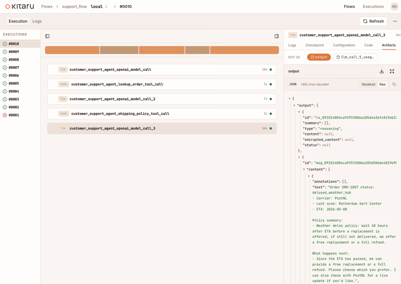Select execution #0010 in list
Image resolution: width=401 pixels, height=284 pixels.
coord(20,44)
